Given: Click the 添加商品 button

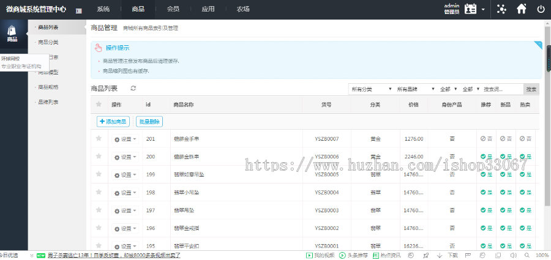Looking at the screenshot, I should [113, 122].
